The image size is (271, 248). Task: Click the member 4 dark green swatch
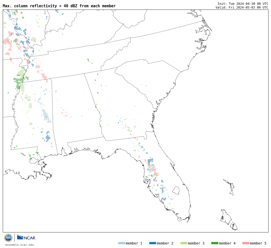[215, 243]
